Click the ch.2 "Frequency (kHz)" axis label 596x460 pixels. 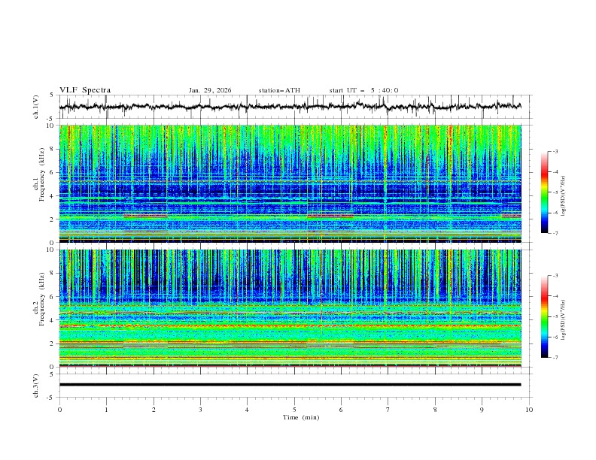[x=42, y=298]
